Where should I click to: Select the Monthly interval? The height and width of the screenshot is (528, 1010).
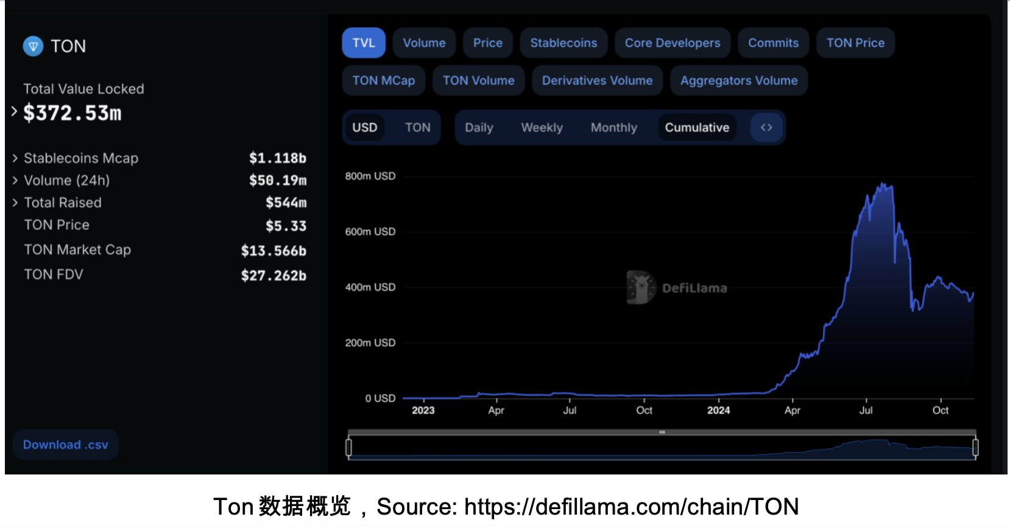[x=613, y=128]
